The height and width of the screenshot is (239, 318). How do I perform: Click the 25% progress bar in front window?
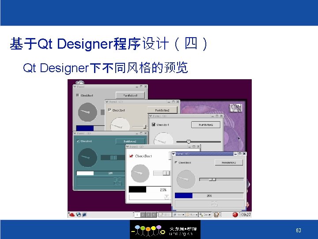pos(209,196)
